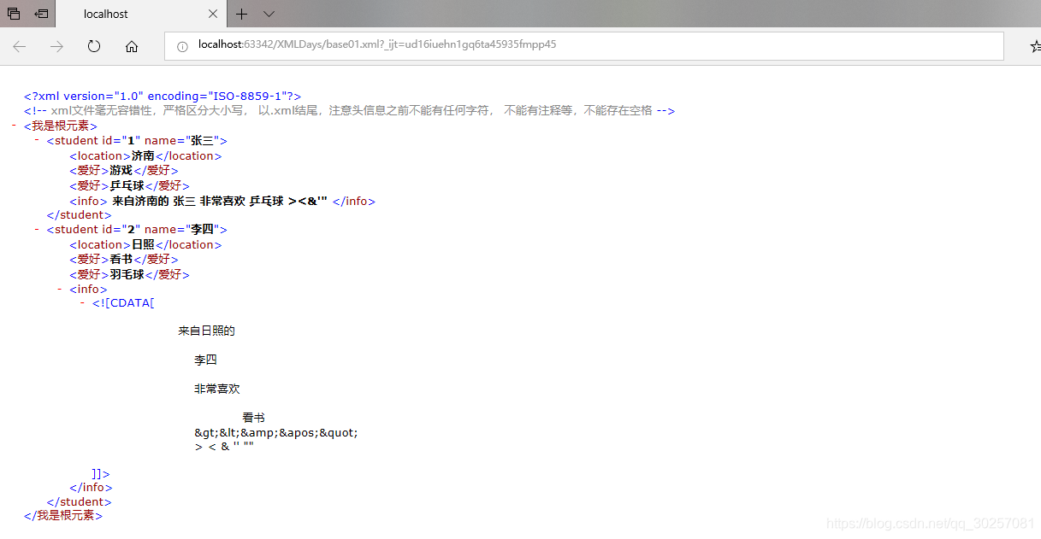Click the 爱好 游戏 element
1041x539 pixels.
(x=124, y=170)
